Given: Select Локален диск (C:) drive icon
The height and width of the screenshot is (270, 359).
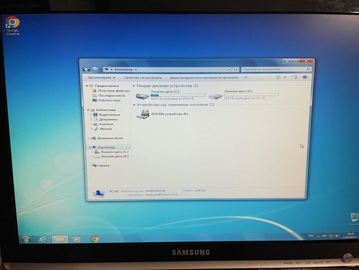Looking at the screenshot, I should pos(142,96).
